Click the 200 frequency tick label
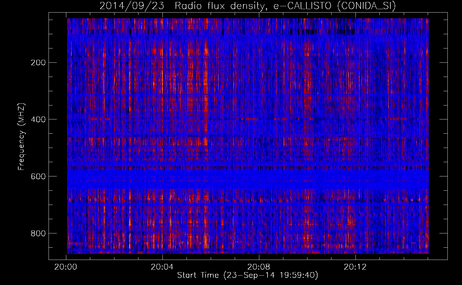The height and width of the screenshot is (285, 462). (38, 62)
